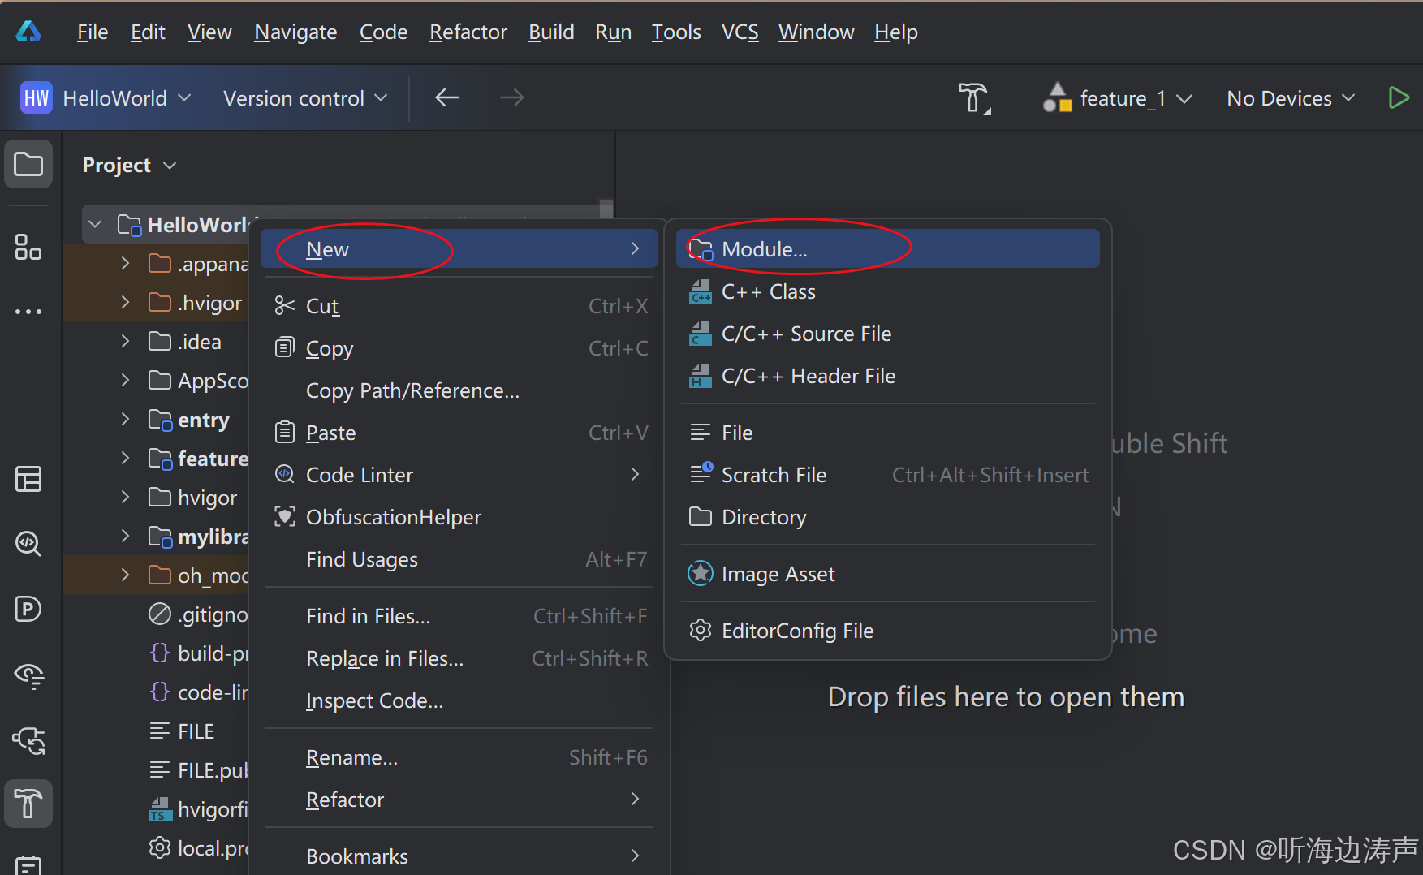Open the Project tool window folder icon
The height and width of the screenshot is (875, 1423).
(28, 164)
